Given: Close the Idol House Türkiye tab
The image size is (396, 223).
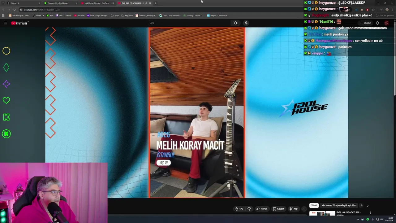Looking at the screenshot, I should pyautogui.click(x=113, y=3).
